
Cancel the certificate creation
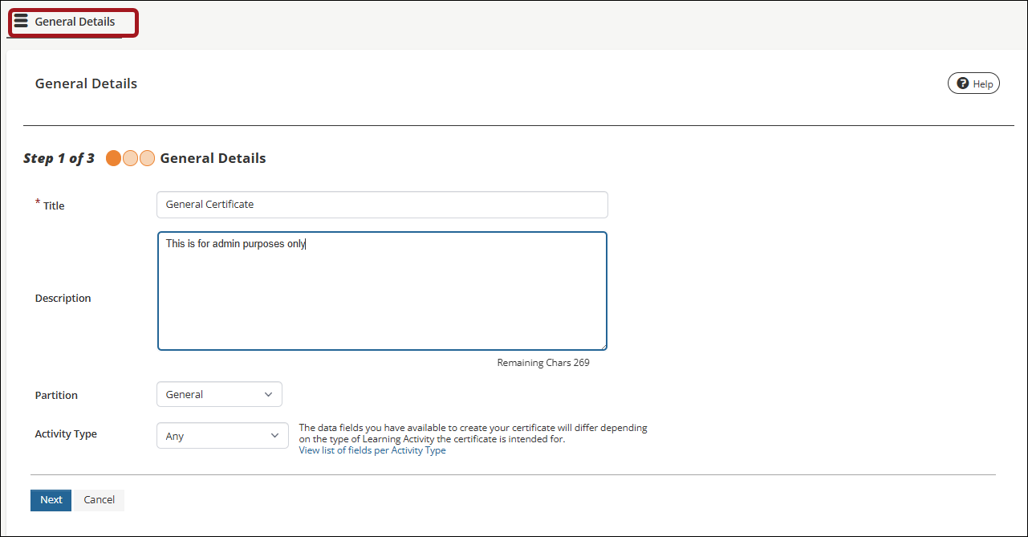tap(100, 500)
